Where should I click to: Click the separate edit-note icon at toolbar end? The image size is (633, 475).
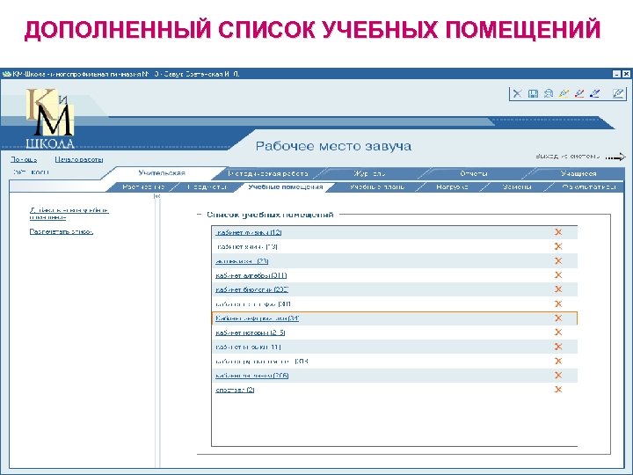click(618, 94)
